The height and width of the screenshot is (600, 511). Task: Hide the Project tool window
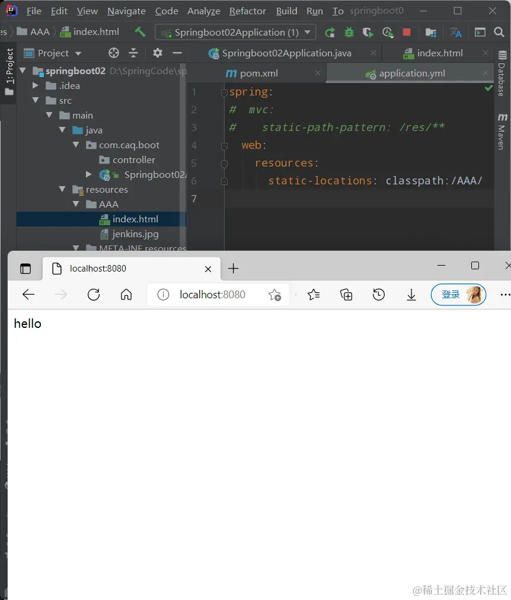pyautogui.click(x=177, y=53)
